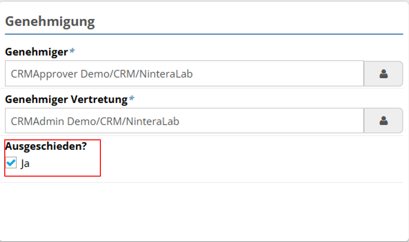The image size is (409, 242).
Task: Focus the Genehmiger input field
Action: click(184, 74)
